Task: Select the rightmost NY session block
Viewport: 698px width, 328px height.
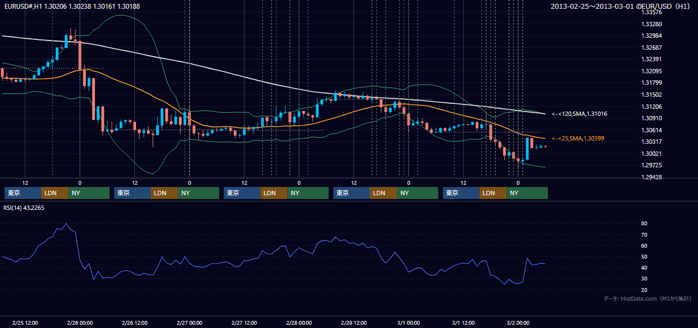Action: pos(527,193)
